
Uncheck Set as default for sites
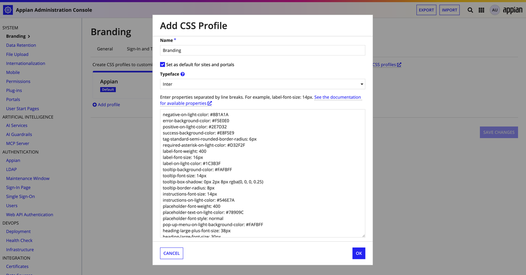(163, 64)
